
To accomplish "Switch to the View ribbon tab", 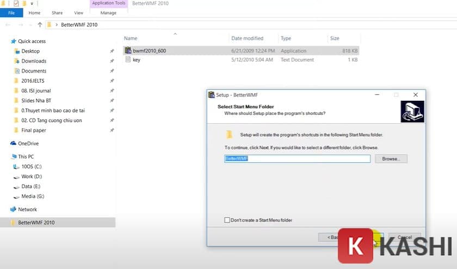I will [x=79, y=13].
